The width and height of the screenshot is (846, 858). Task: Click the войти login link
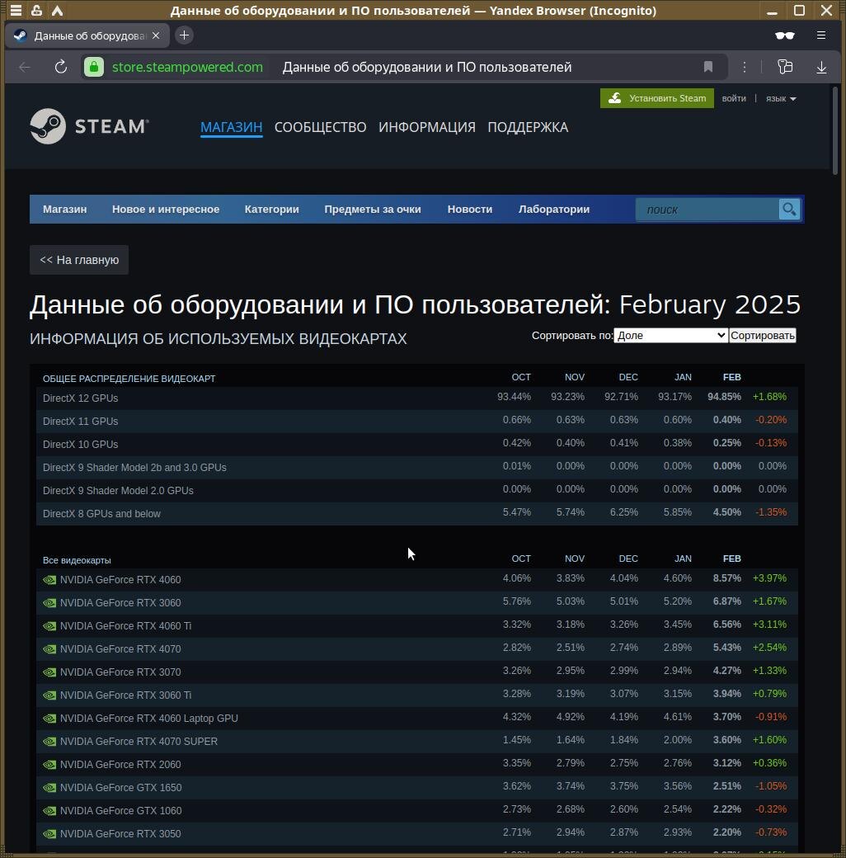pyautogui.click(x=734, y=98)
